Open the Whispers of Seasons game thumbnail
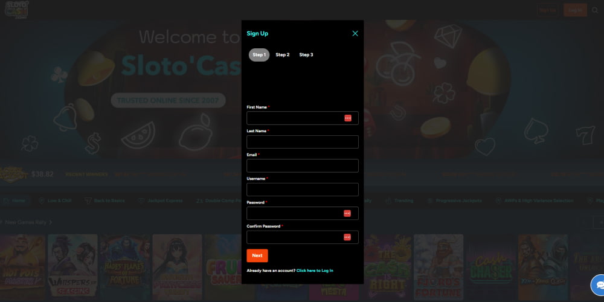The image size is (604, 302). tap(73, 268)
